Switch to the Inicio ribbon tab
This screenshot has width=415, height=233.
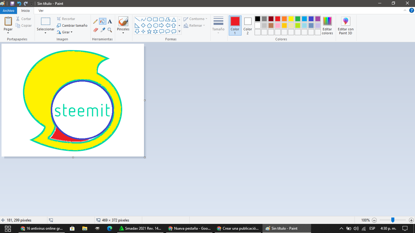[x=26, y=11]
